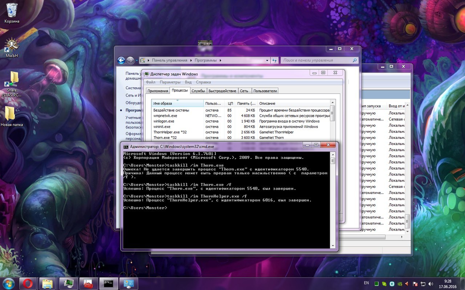Image resolution: width=465 pixels, height=290 pixels.
Task: Sort by the Память column header
Action: click(x=246, y=103)
